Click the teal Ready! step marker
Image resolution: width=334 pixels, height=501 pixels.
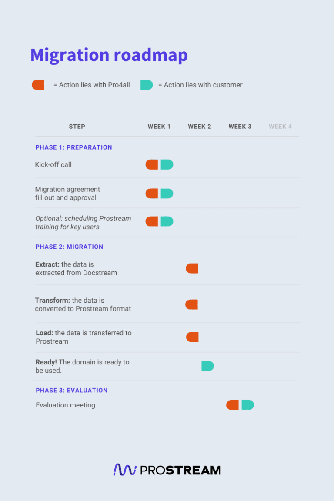coord(207,366)
